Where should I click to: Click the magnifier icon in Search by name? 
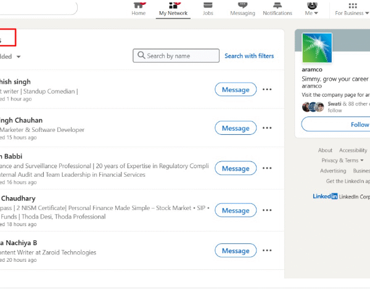[141, 55]
